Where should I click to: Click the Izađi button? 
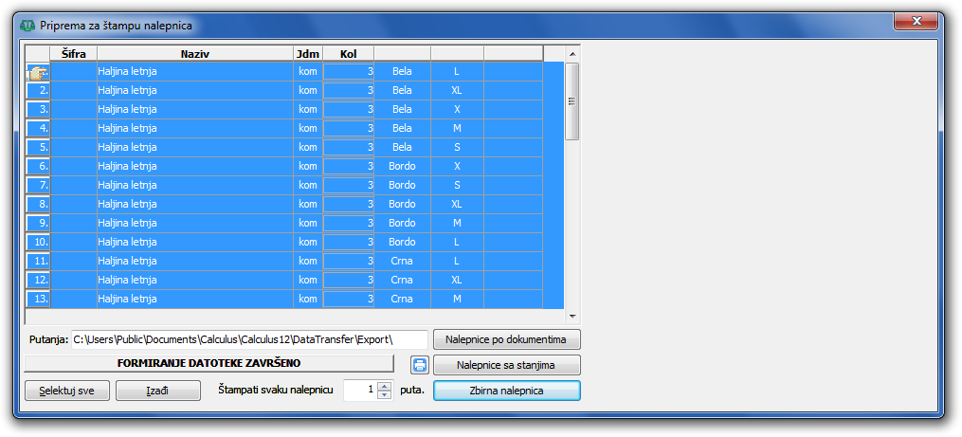tap(158, 391)
